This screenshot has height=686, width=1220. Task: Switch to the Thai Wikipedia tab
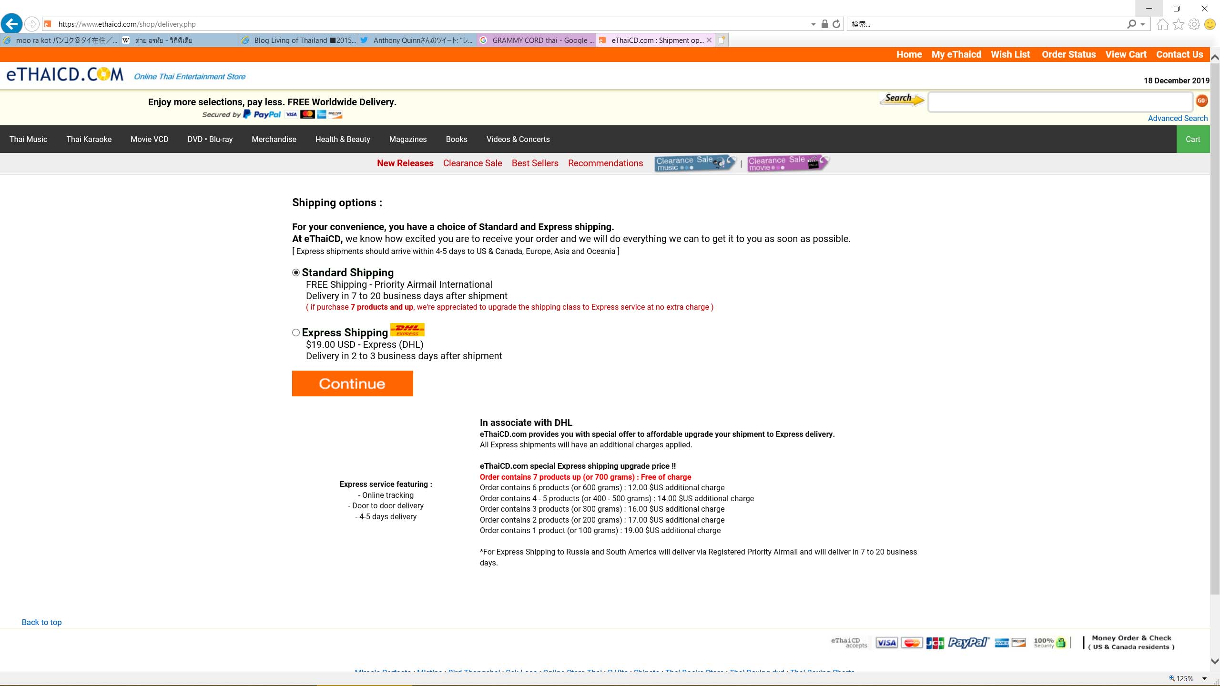(x=179, y=40)
